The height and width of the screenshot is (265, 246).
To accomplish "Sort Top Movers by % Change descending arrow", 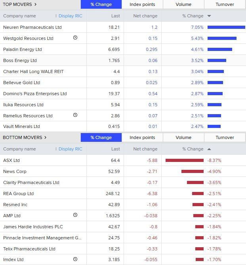I will [209, 16].
